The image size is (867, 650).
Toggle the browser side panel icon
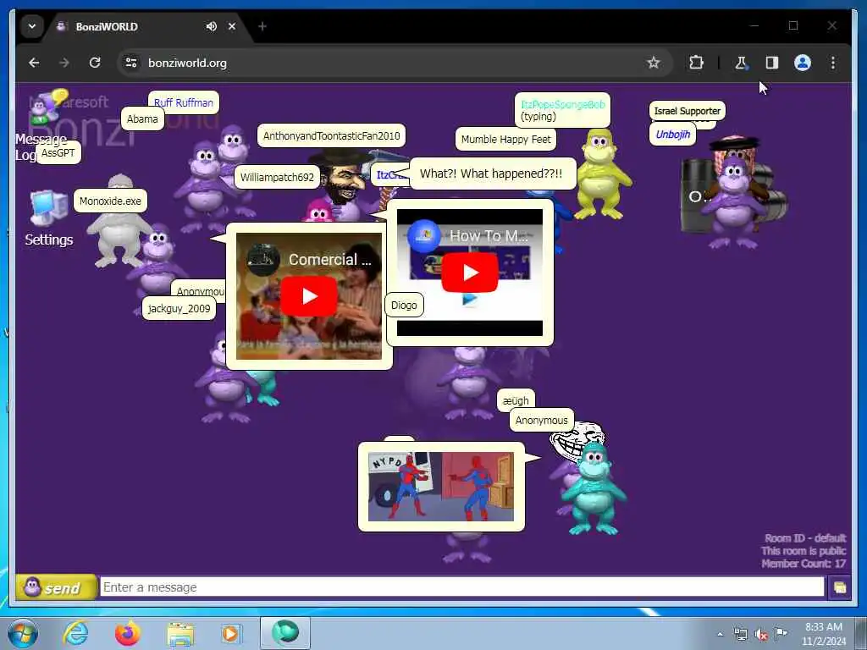point(772,63)
